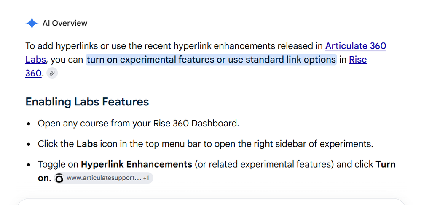
Task: Click the underlined '360' link on the third line
Action: 33,73
